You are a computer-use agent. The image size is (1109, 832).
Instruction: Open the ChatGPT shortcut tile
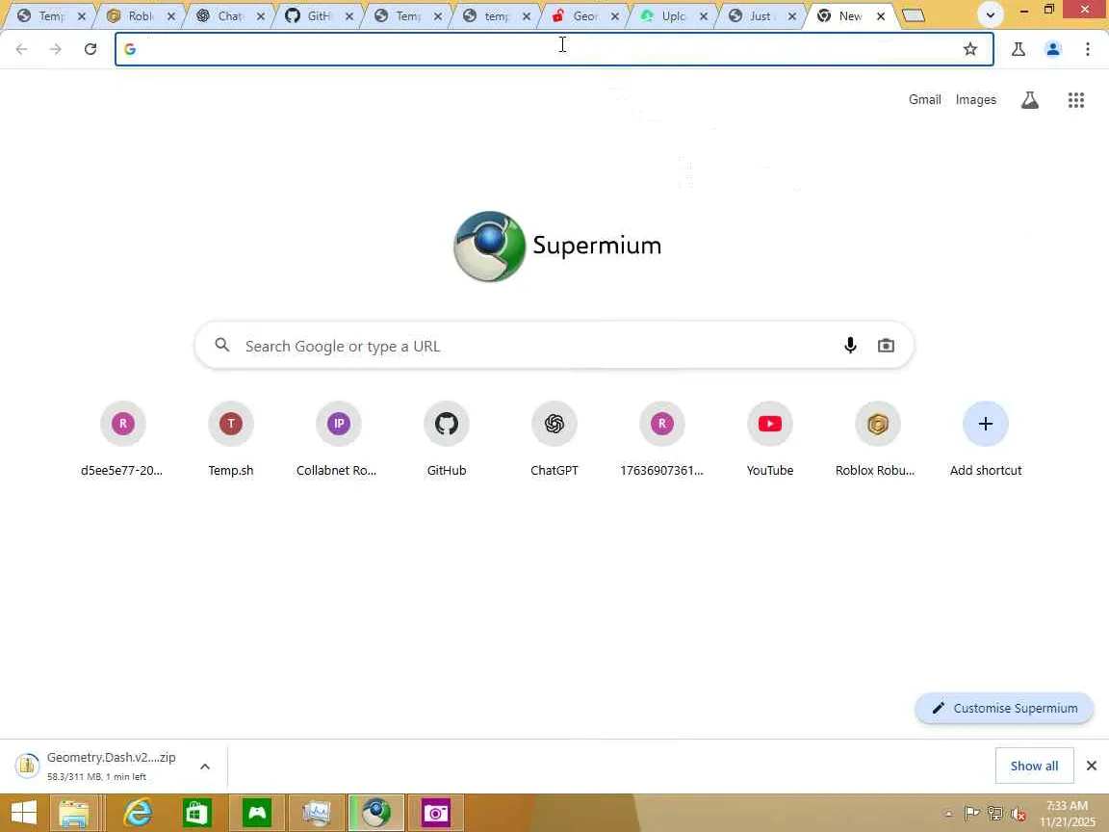click(x=554, y=439)
